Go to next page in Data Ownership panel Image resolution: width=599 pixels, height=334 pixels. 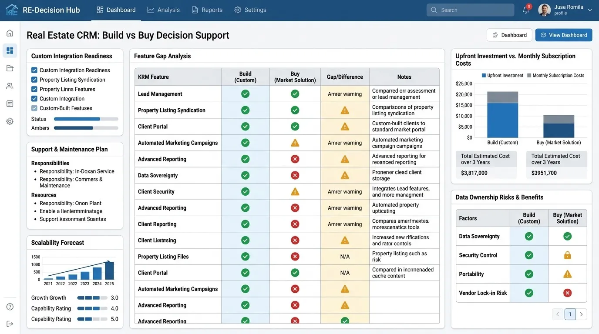(x=582, y=314)
